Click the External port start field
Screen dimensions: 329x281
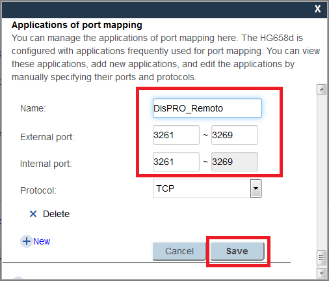pyautogui.click(x=176, y=135)
